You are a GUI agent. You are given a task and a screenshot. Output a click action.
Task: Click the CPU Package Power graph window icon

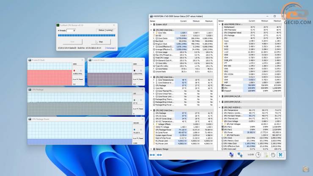(30, 119)
